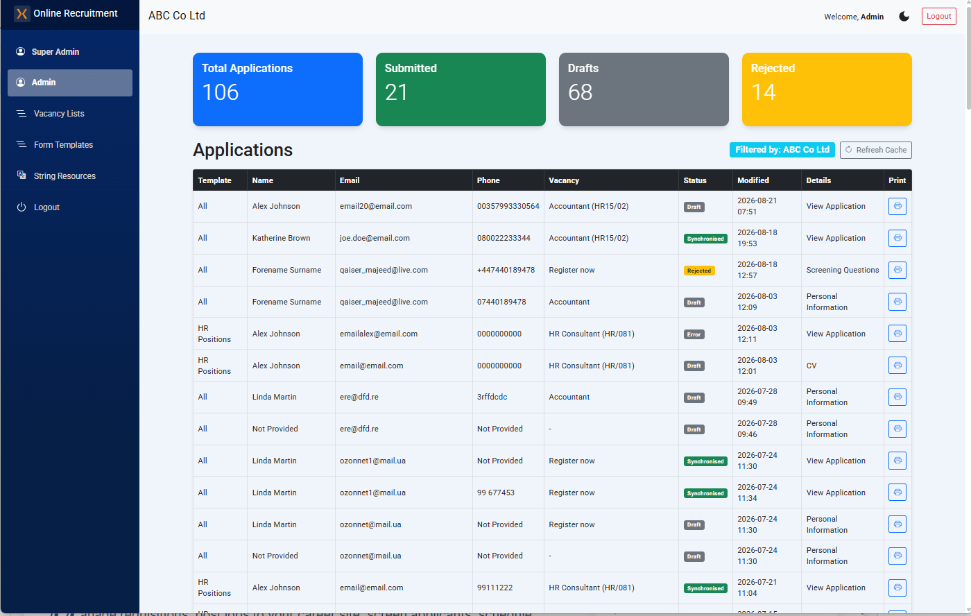Viewport: 971px width, 616px height.
Task: Click the sidebar Logout power icon
Action: [x=22, y=207]
